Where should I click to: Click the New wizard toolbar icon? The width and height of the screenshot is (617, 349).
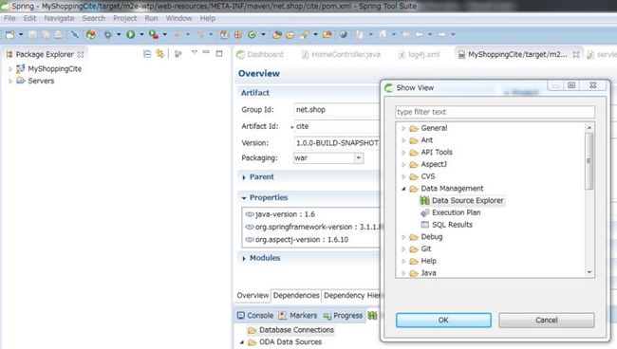coord(9,34)
